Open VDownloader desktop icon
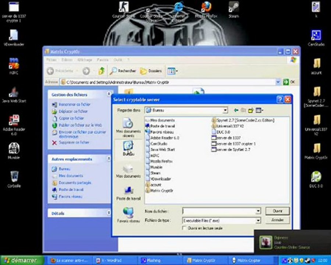Viewport: 331px width, 265px height. coord(14,38)
